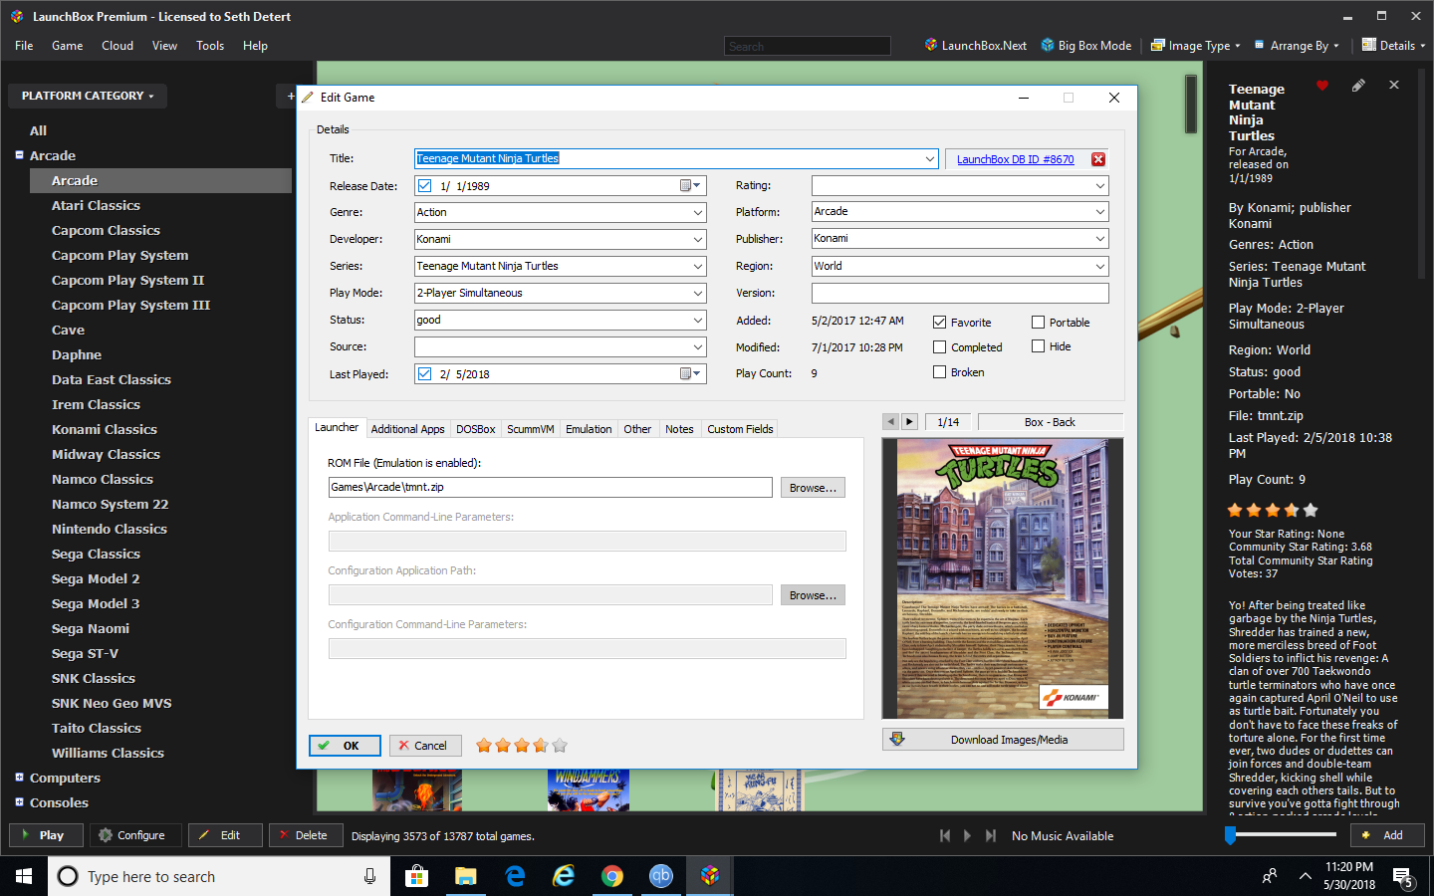Viewport: 1434px width, 896px height.
Task: Expand the Play Mode dropdown
Action: click(698, 293)
